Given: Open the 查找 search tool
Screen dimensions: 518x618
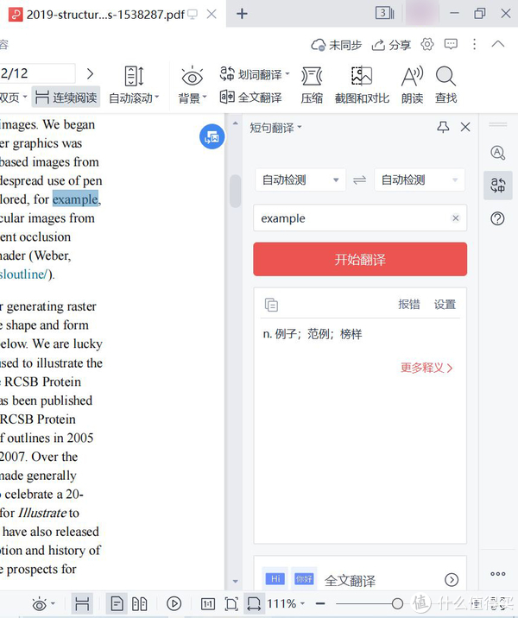Looking at the screenshot, I should pos(445,85).
